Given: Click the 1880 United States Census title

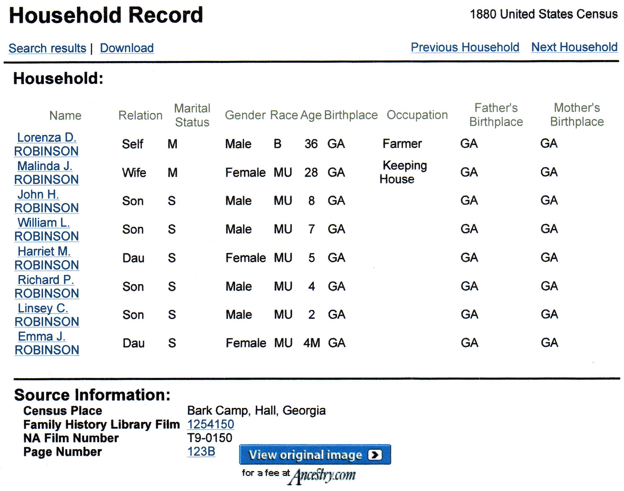Looking at the screenshot, I should [x=544, y=14].
